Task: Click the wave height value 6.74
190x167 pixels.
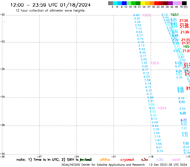Action: point(140,39)
